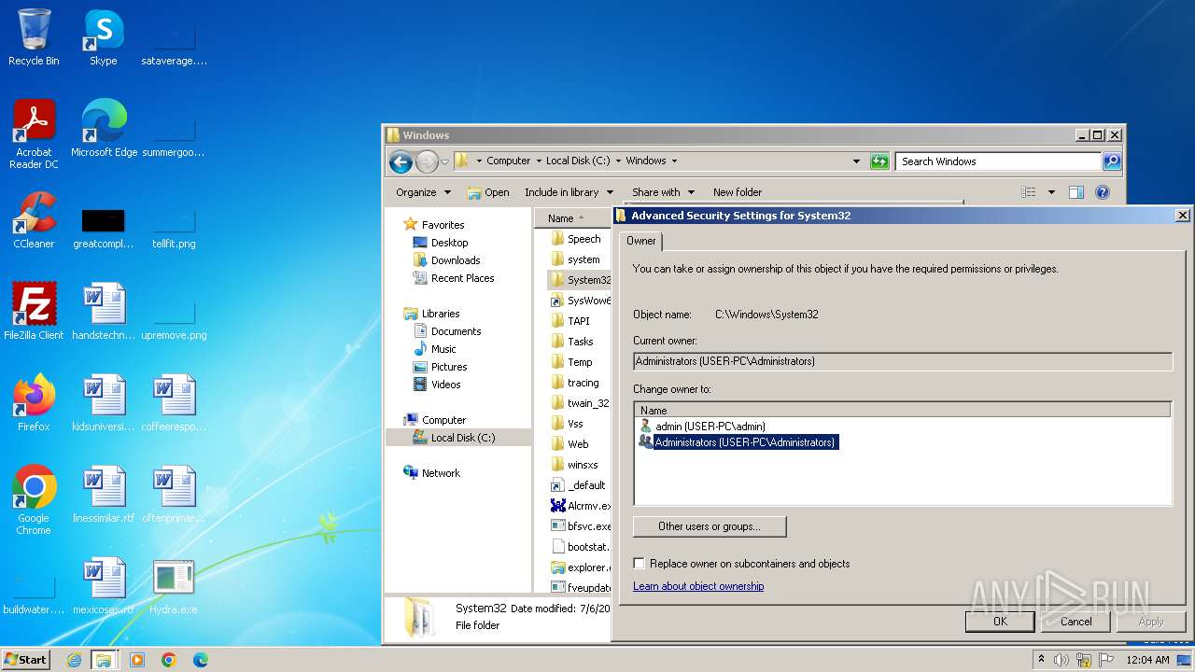This screenshot has height=672, width=1195.
Task: Select linessimilar.rtf desktop document
Action: (x=104, y=494)
